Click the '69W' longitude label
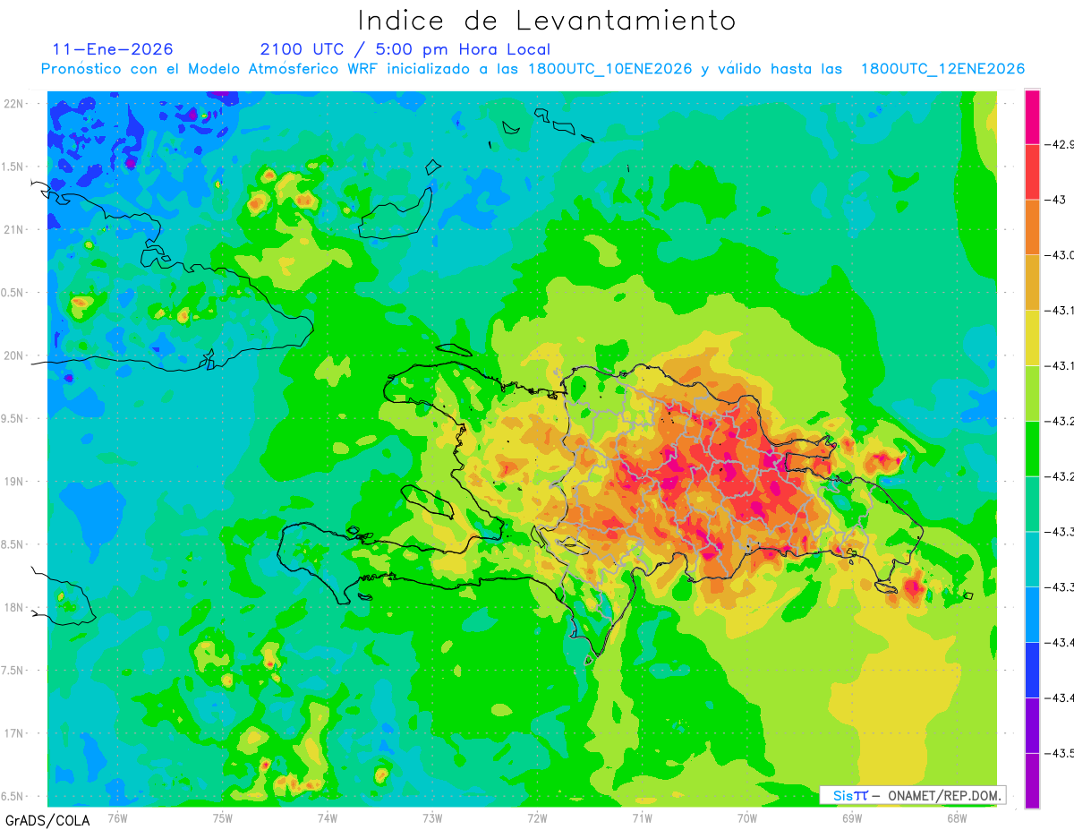1074x830 pixels. [852, 817]
